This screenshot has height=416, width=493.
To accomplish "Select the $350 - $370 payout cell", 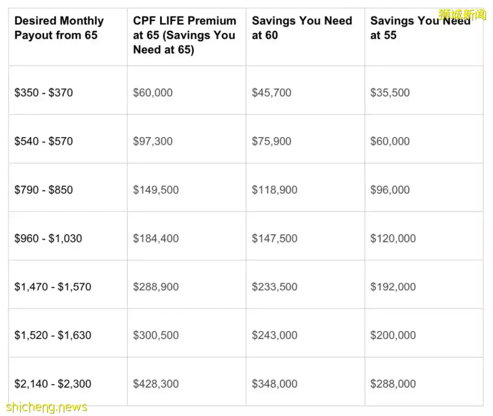I will (x=43, y=93).
